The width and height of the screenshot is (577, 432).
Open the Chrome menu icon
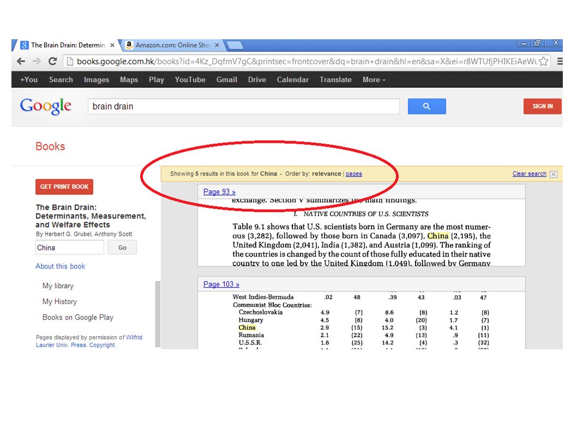(x=560, y=62)
